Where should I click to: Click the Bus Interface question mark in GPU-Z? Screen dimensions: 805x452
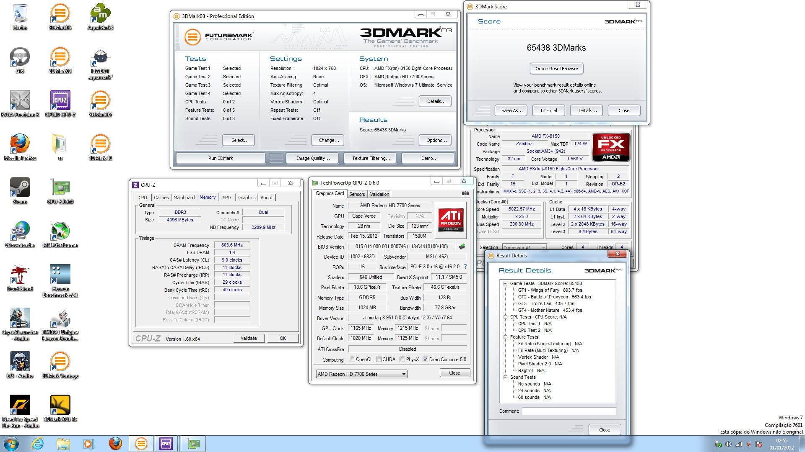point(465,267)
